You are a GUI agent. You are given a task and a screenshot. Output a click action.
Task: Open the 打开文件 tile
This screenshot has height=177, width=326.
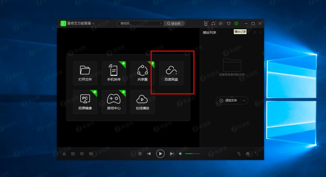pyautogui.click(x=85, y=73)
